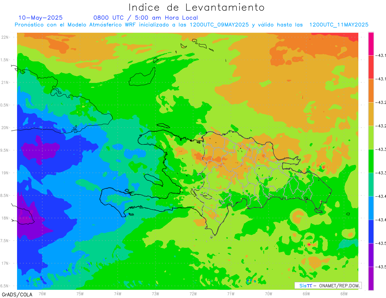Click the 'SisTT – ONAMET/REP.DOM.' attribution box
386x298 pixels.
pyautogui.click(x=328, y=285)
